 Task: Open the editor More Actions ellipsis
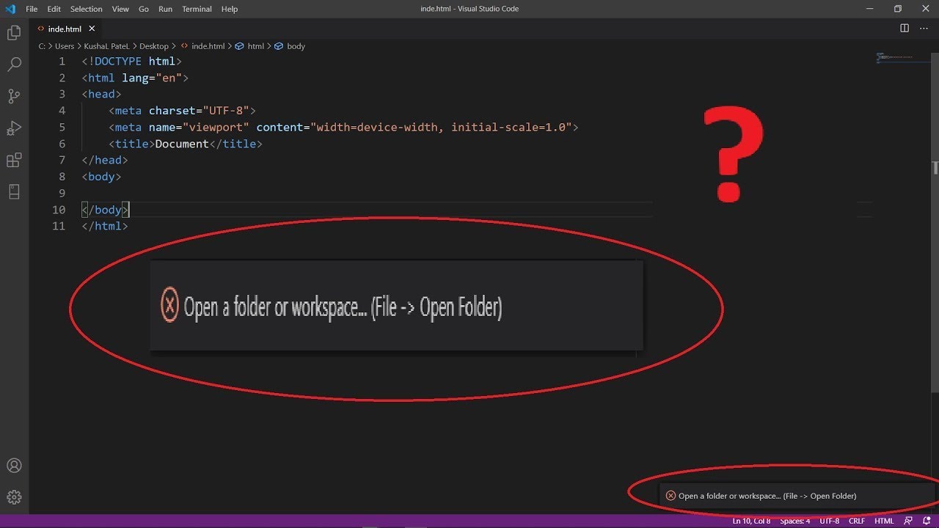tap(924, 29)
